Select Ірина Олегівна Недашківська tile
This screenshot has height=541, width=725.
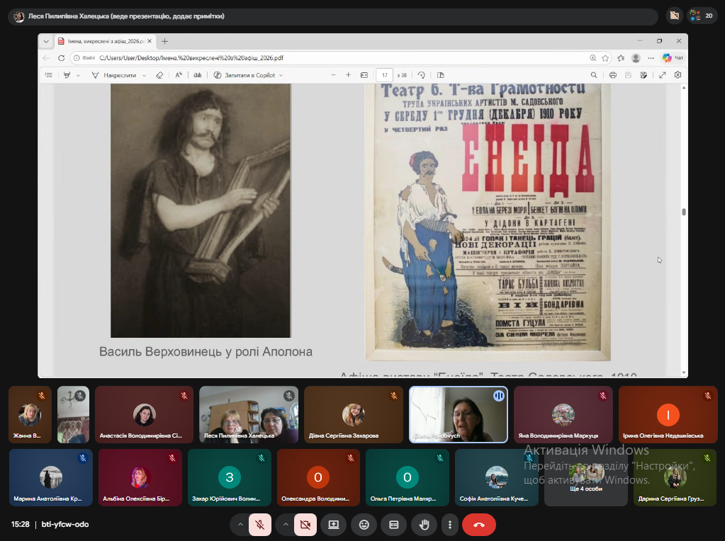[668, 414]
